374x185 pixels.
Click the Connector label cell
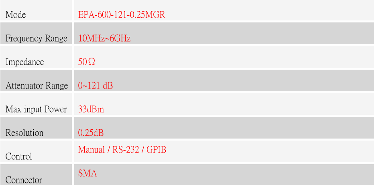[x=36, y=175]
